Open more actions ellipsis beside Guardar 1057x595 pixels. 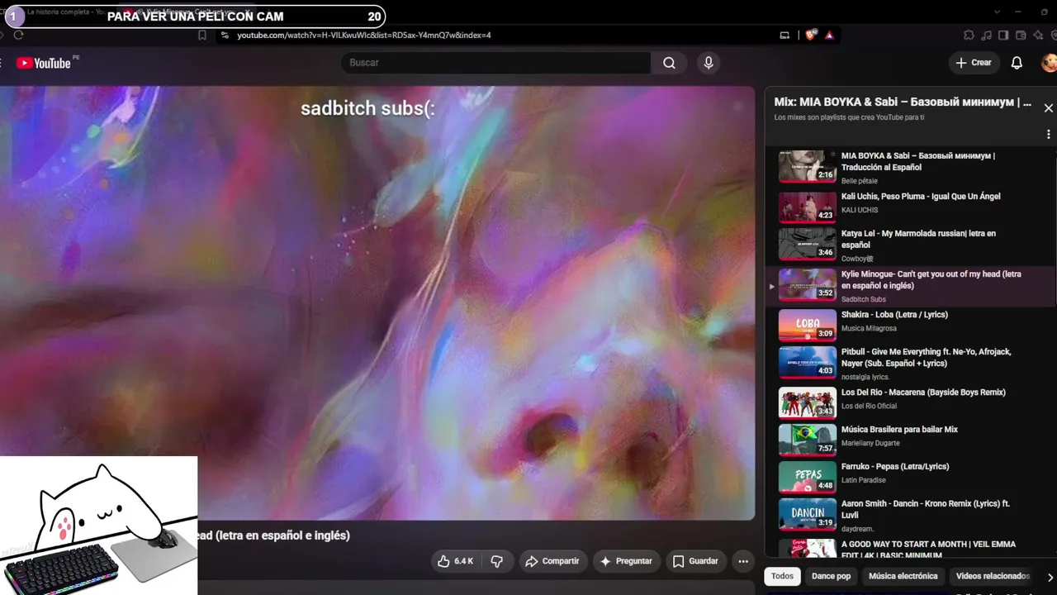tap(743, 561)
